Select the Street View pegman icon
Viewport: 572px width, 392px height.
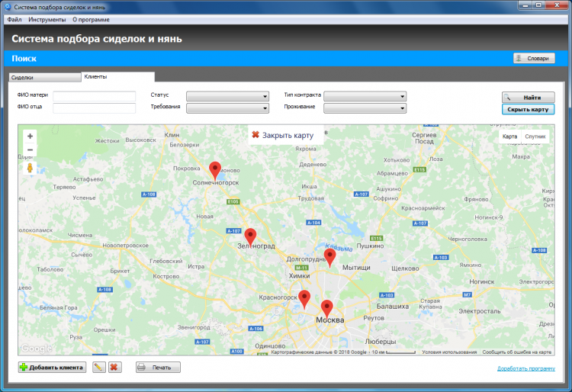[30, 168]
